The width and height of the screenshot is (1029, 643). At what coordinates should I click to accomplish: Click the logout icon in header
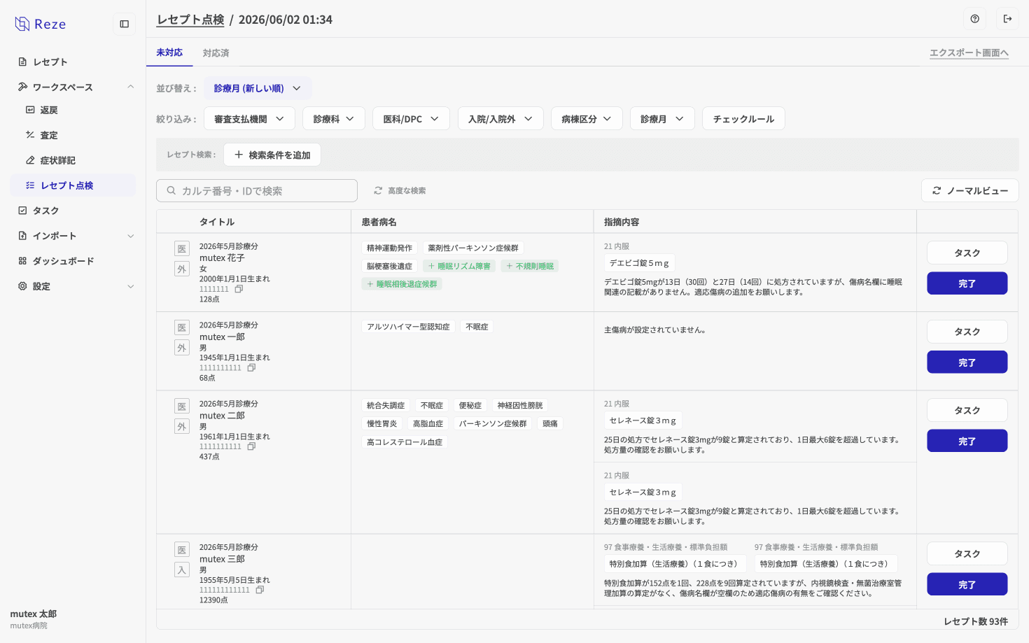[x=1007, y=19]
